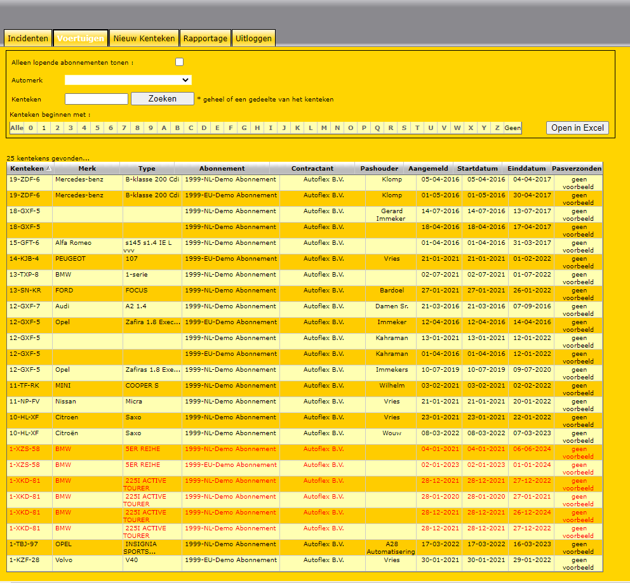The height and width of the screenshot is (583, 630).
Task: Click the red 1-XZS-58 license plate entry
Action: (25, 449)
